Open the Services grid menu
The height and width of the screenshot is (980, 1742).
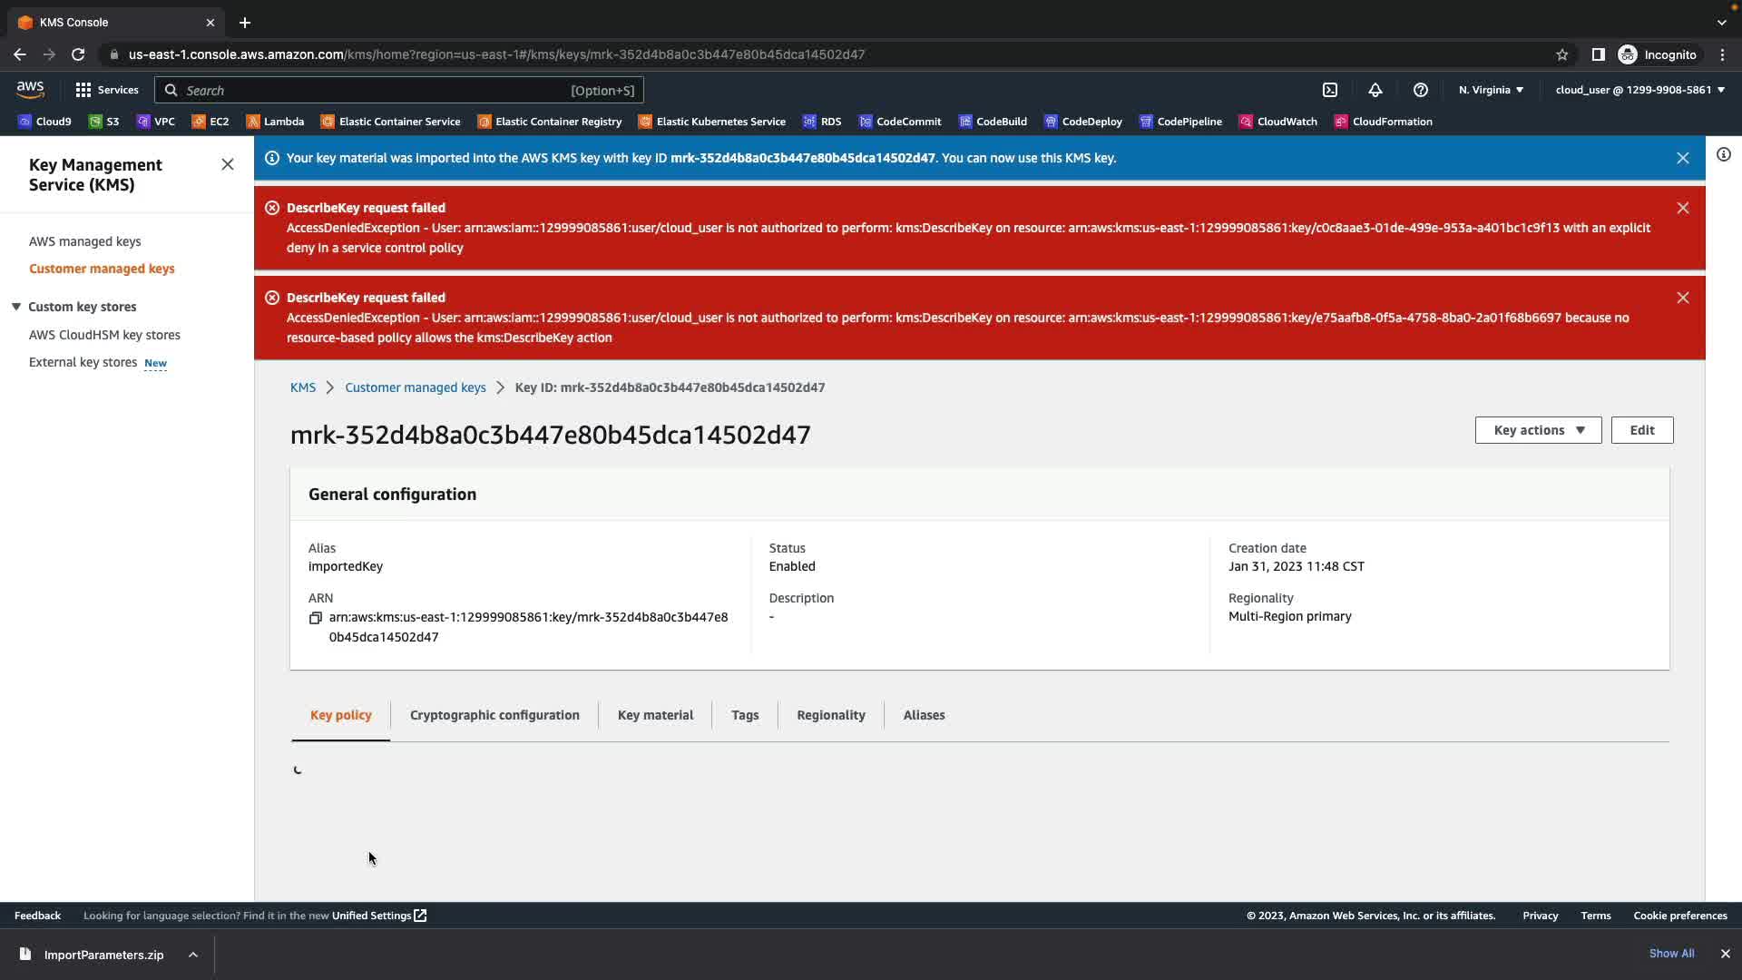click(106, 90)
